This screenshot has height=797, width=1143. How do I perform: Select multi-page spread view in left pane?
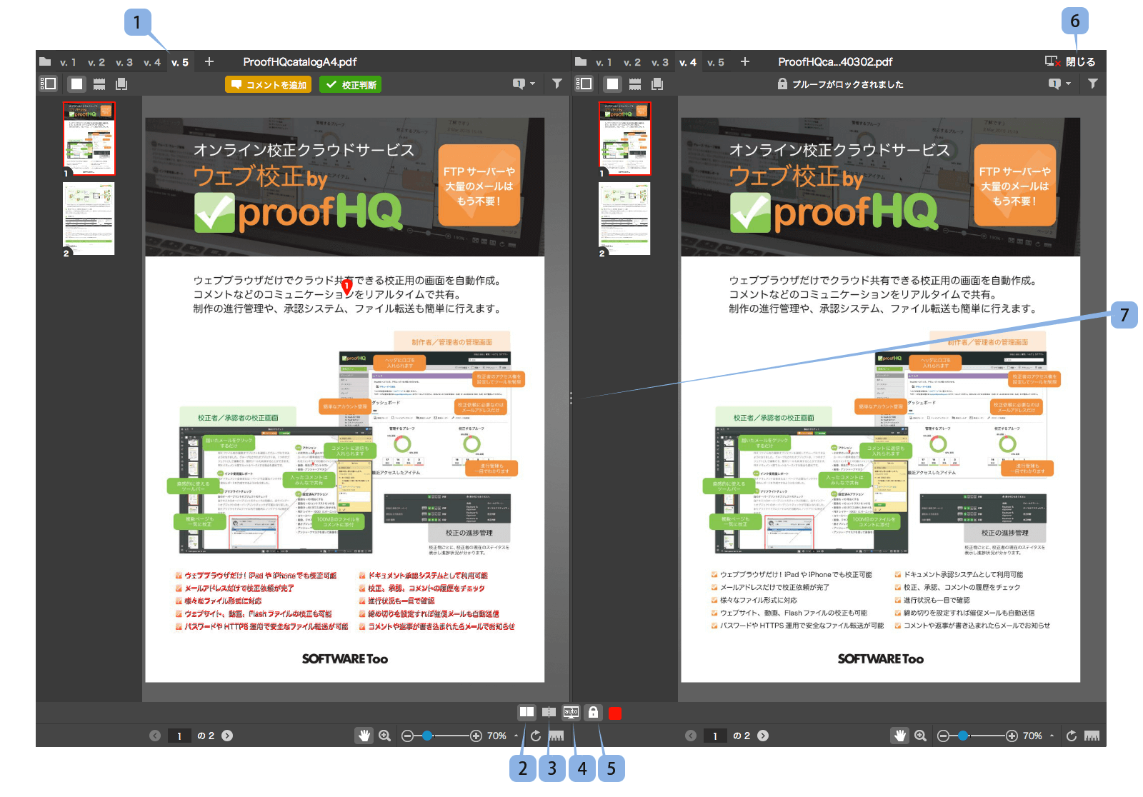pyautogui.click(x=121, y=84)
